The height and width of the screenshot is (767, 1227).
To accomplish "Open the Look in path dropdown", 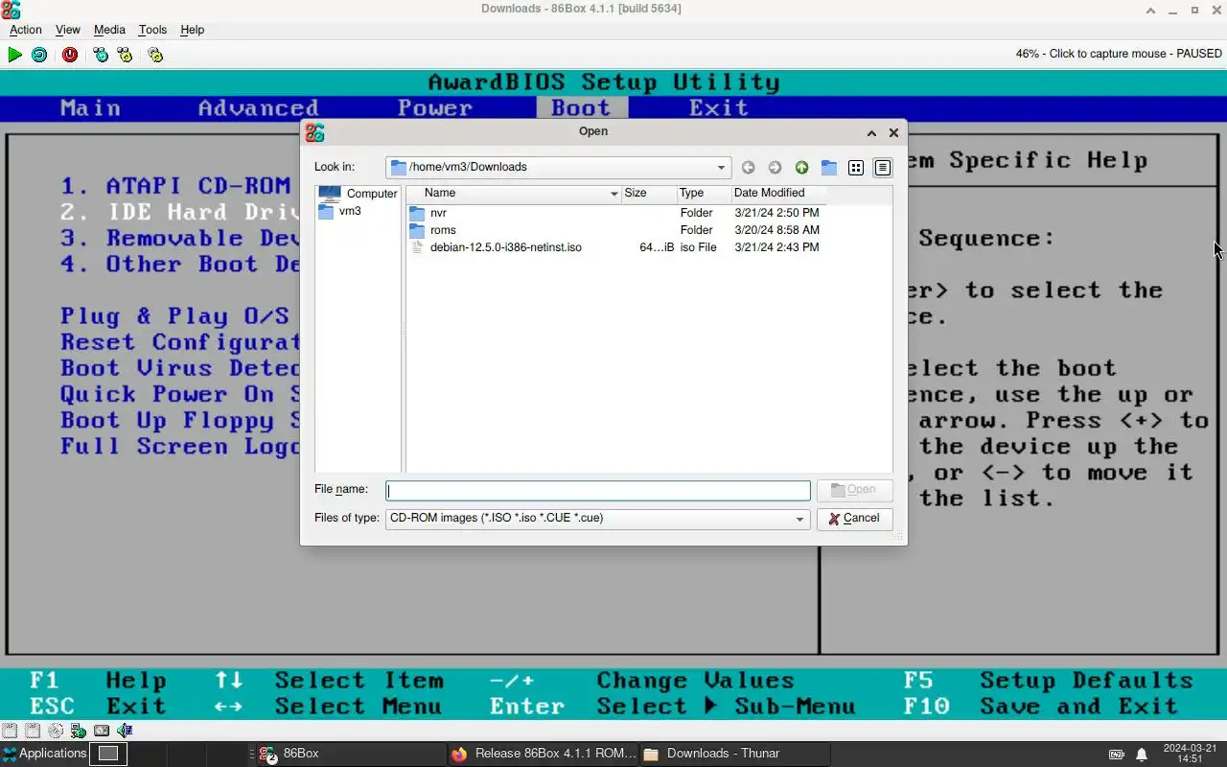I will 721,168.
